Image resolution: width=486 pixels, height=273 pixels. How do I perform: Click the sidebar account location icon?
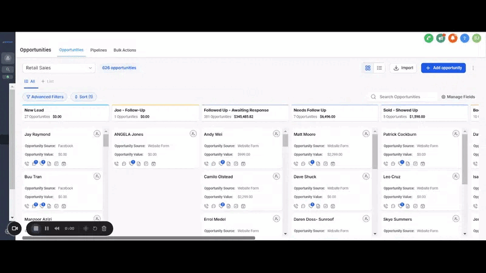(8, 58)
